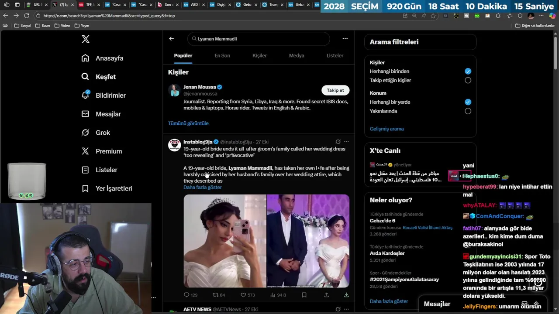Open Gebze'de 6 trending topic
Screen dimensions: 559x314
383,221
